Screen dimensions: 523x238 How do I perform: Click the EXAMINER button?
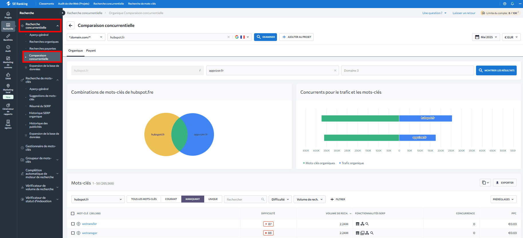[266, 37]
